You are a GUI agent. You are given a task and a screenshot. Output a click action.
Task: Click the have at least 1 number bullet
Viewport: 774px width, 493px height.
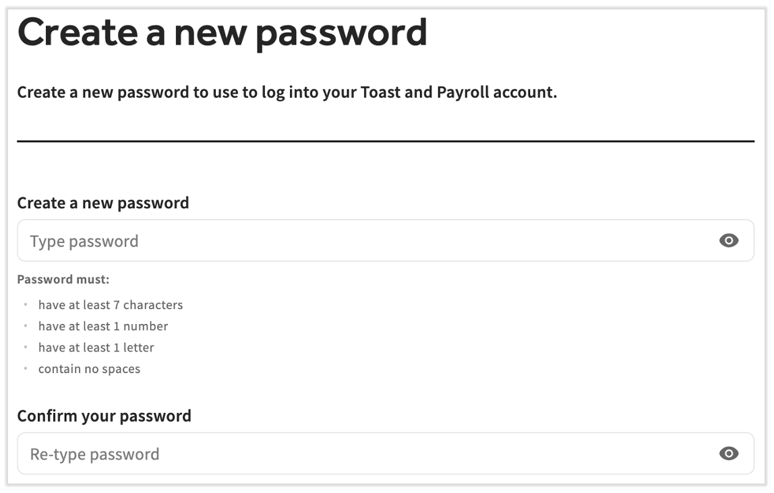104,326
